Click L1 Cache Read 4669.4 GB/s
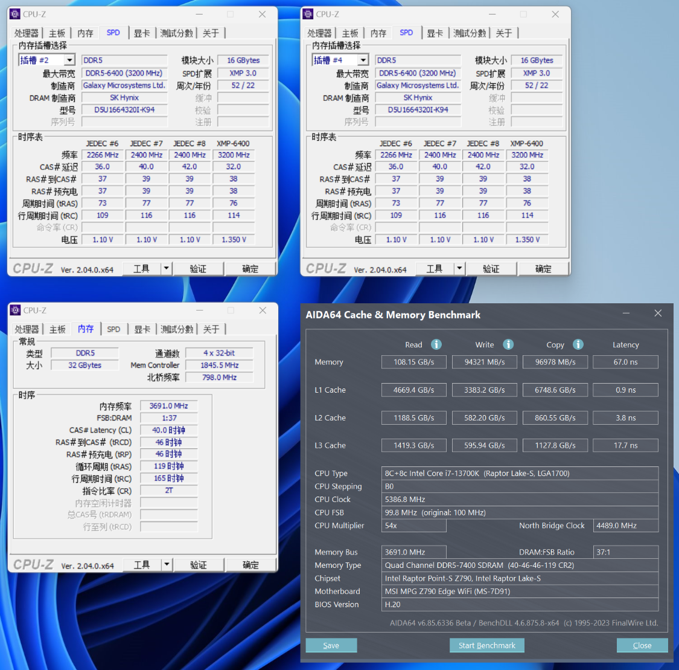This screenshot has height=670, width=679. (414, 390)
